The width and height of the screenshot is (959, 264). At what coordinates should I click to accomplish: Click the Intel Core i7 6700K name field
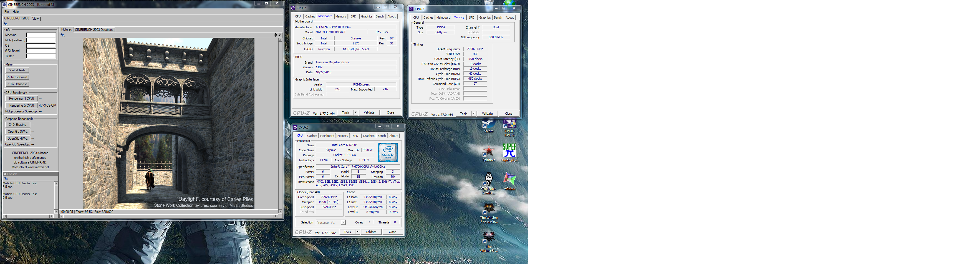pyautogui.click(x=345, y=145)
